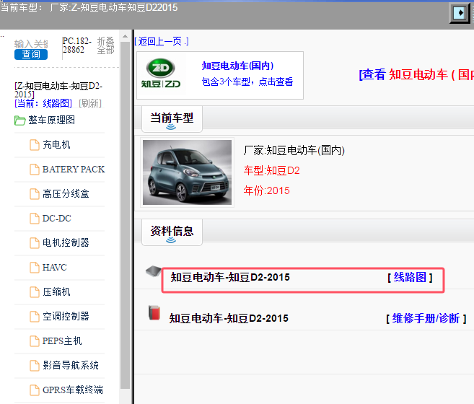Viewport: 474px width, 404px height.
Task: Click the PEPS主机 file icon
Action: click(35, 341)
